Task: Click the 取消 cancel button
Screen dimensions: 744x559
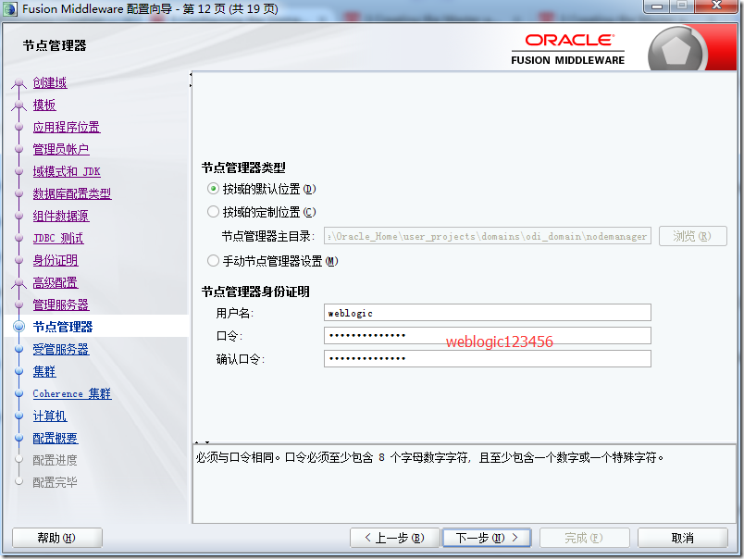Action: click(x=683, y=538)
